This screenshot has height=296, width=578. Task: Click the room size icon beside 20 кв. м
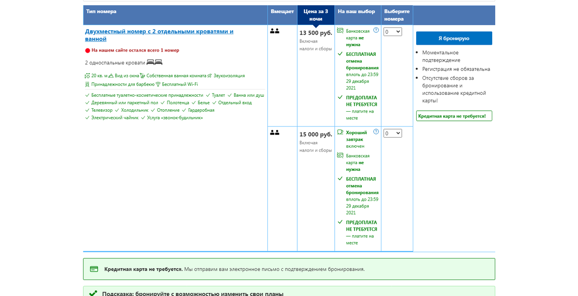[x=87, y=76]
